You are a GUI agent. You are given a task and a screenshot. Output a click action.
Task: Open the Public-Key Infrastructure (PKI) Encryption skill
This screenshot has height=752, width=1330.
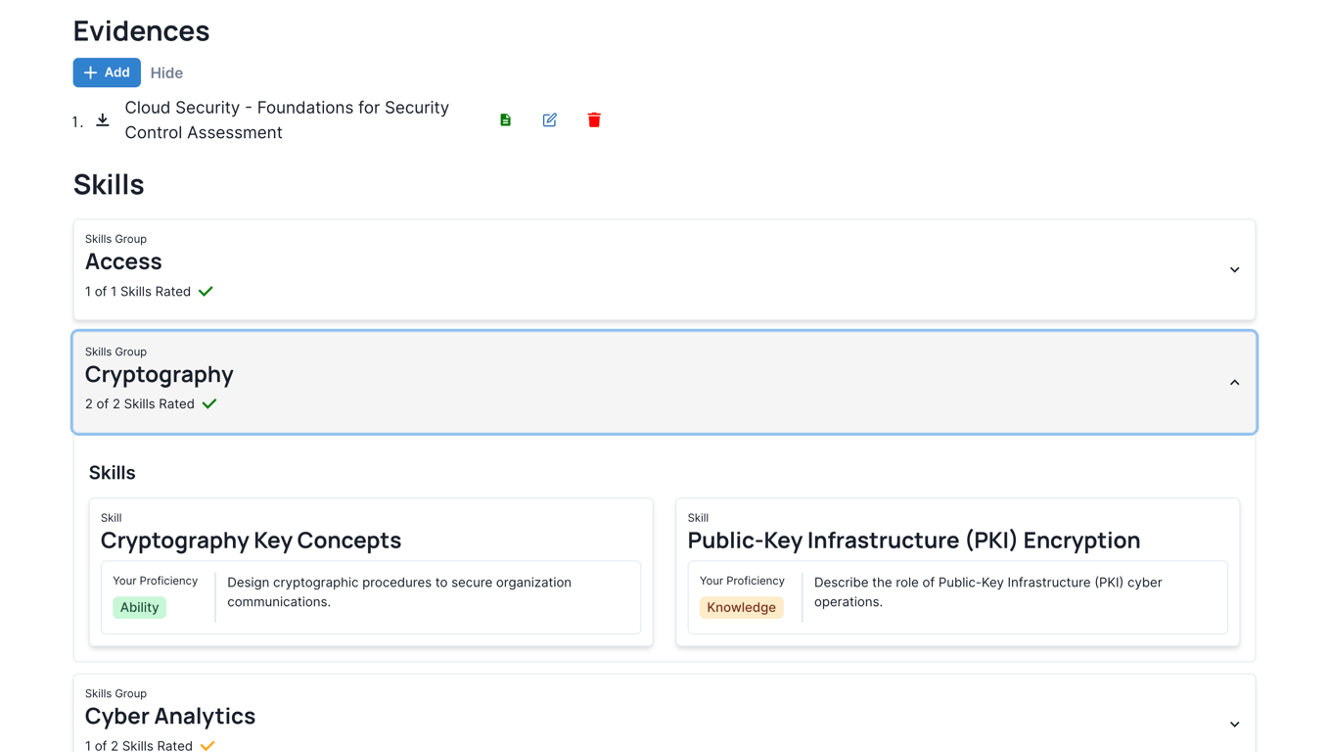click(x=913, y=540)
